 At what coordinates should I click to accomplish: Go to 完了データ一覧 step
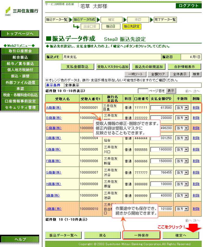click(165, 20)
